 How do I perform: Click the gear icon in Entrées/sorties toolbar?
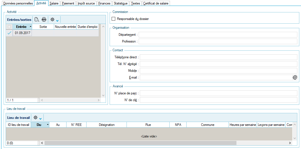tap(52, 19)
